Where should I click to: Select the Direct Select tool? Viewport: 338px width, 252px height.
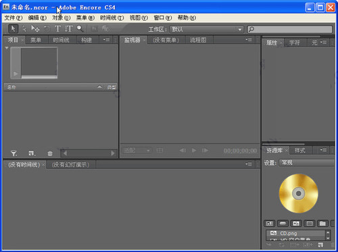pyautogui.click(x=24, y=29)
